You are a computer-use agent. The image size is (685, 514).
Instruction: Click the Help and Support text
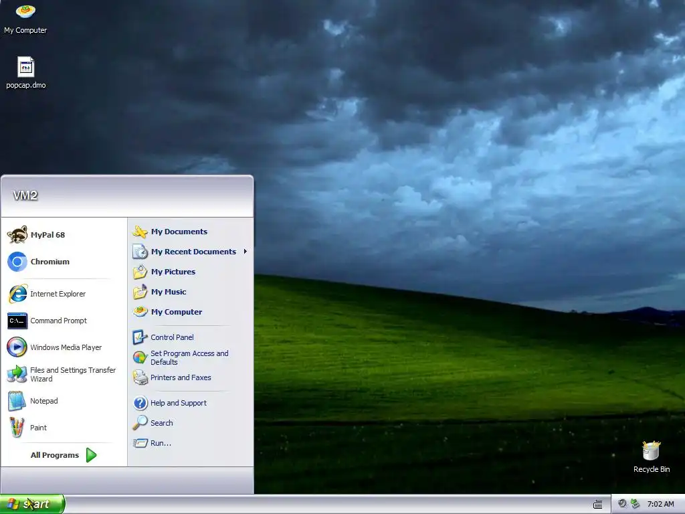(x=178, y=403)
